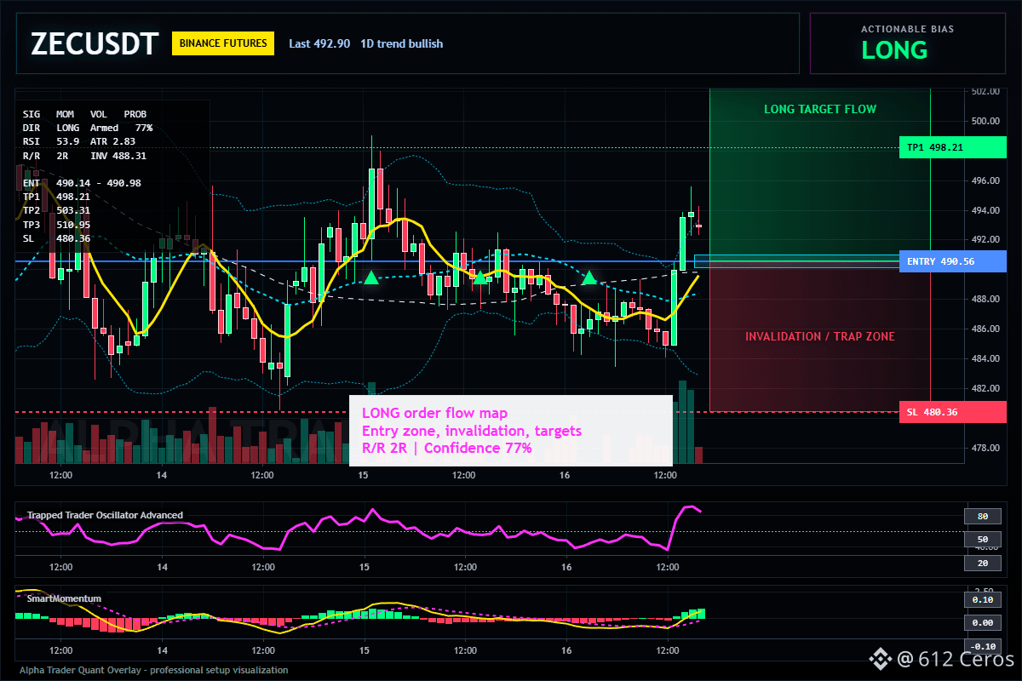Click the 492.00 price axis label
1022x681 pixels.
click(x=985, y=239)
